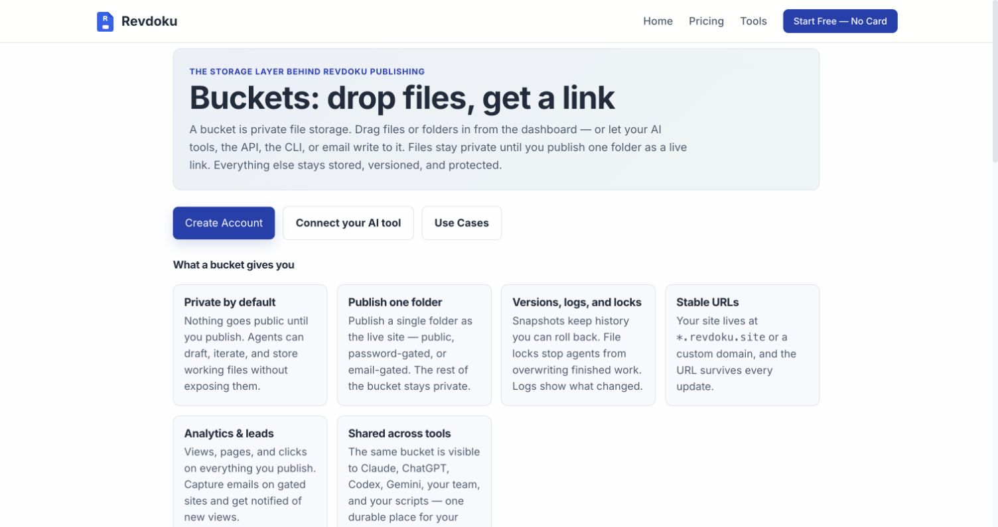Go to the Pricing page
Image resolution: width=998 pixels, height=527 pixels.
coord(706,21)
